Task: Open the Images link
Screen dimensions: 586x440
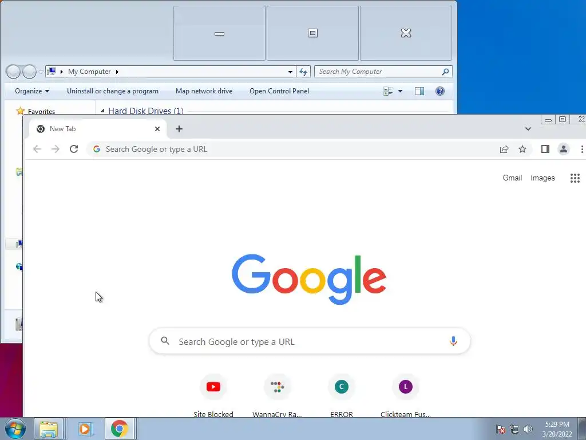Action: click(x=543, y=178)
